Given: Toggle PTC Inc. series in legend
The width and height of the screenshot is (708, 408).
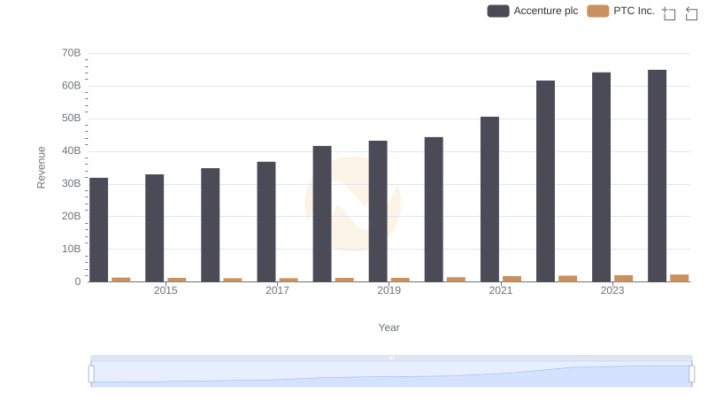Looking at the screenshot, I should [620, 11].
